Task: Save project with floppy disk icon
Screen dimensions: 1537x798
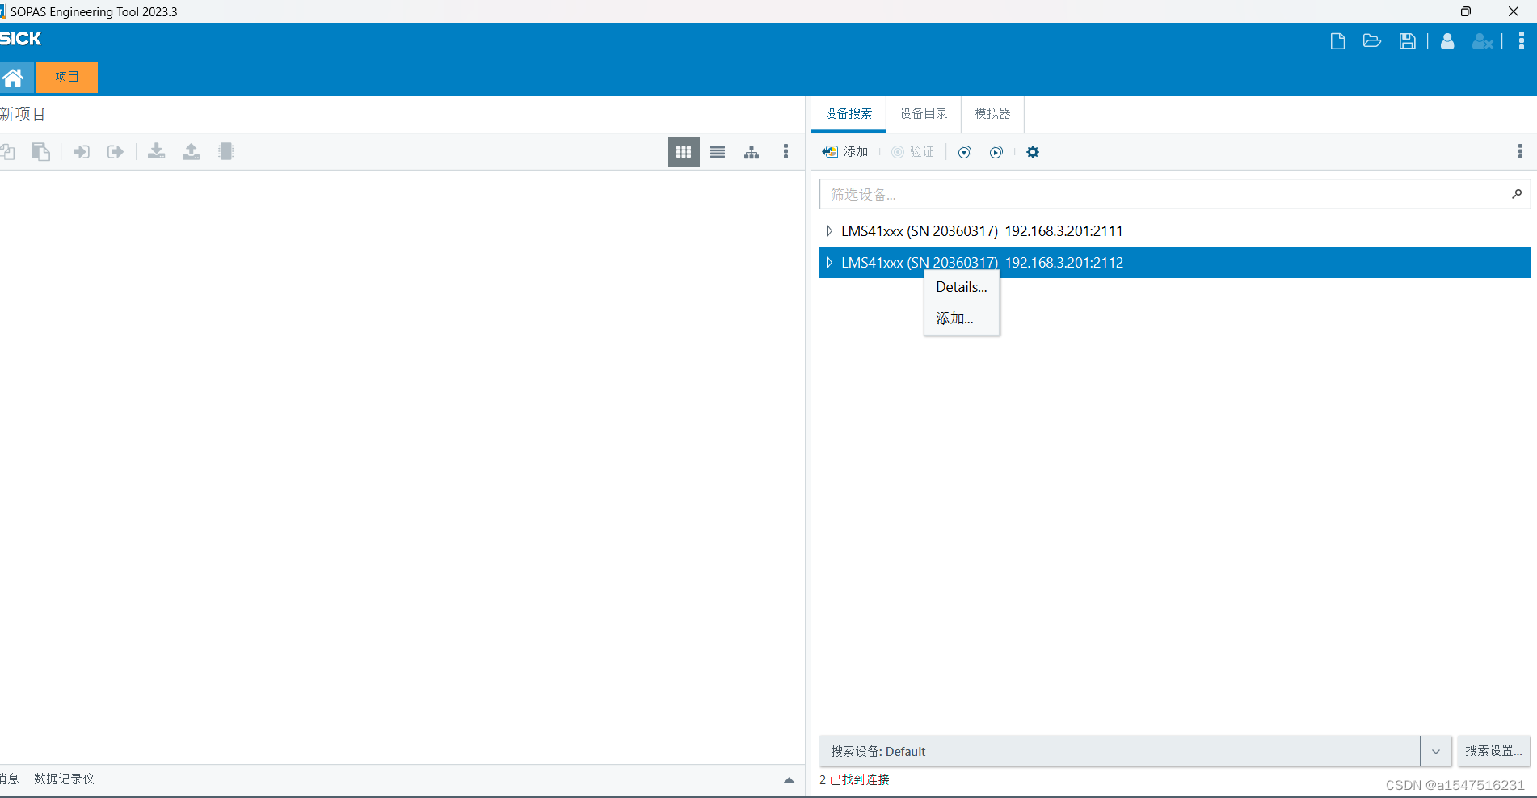Action: point(1408,41)
